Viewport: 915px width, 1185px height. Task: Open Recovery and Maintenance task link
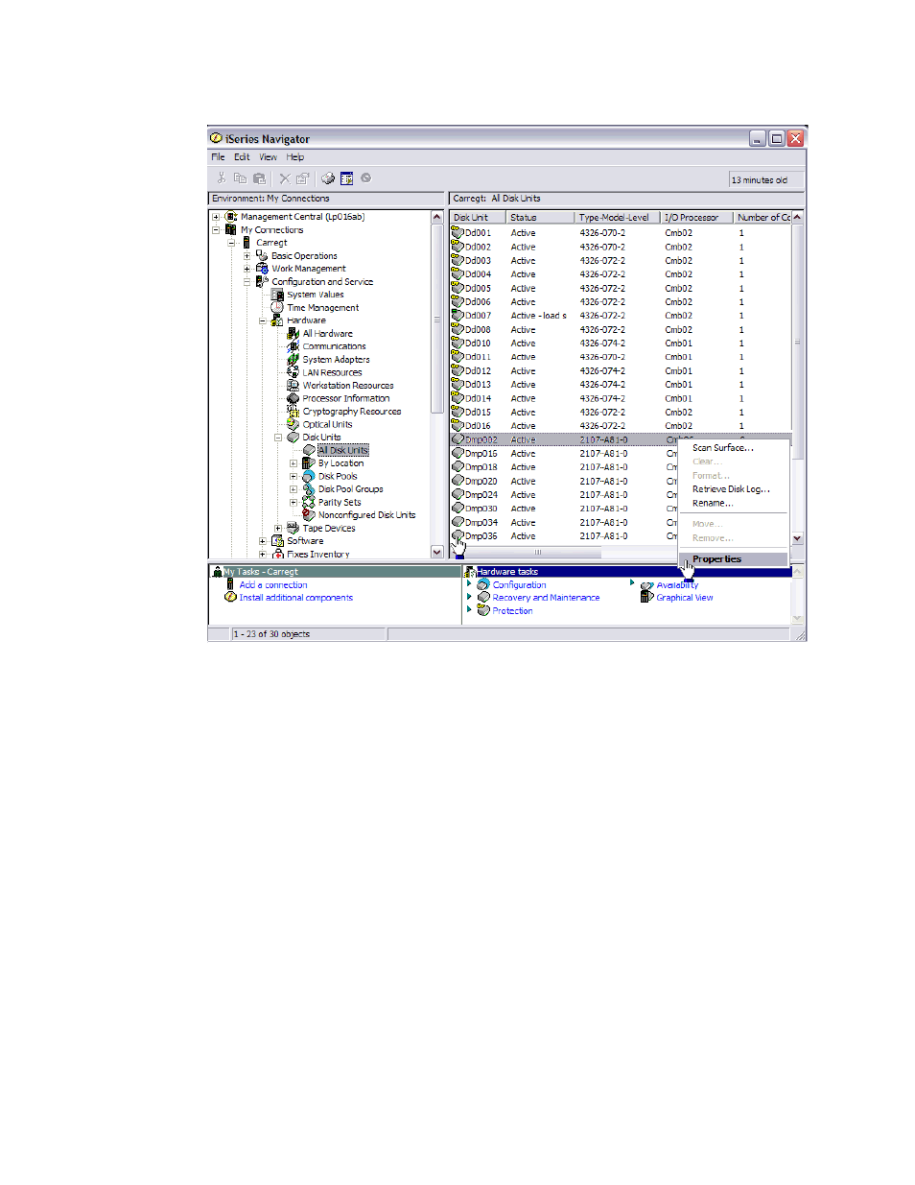coord(546,598)
